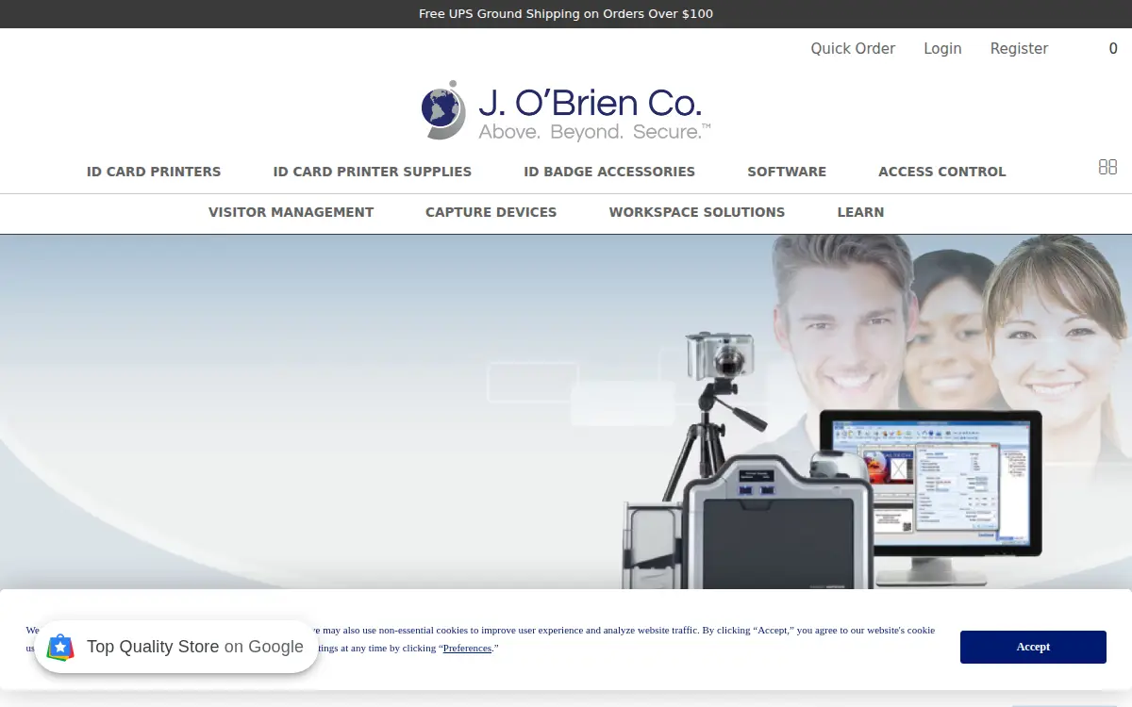The width and height of the screenshot is (1132, 707).
Task: Go to Capture Devices category
Action: (x=491, y=212)
